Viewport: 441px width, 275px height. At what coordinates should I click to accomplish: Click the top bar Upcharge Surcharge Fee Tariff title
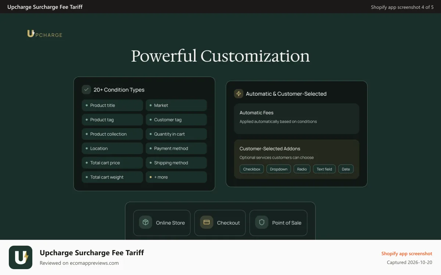[45, 7]
